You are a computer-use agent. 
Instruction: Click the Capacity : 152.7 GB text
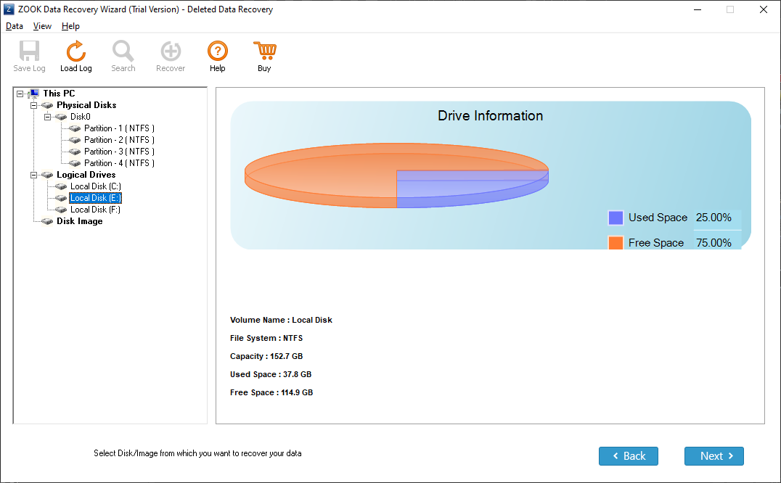(x=266, y=356)
